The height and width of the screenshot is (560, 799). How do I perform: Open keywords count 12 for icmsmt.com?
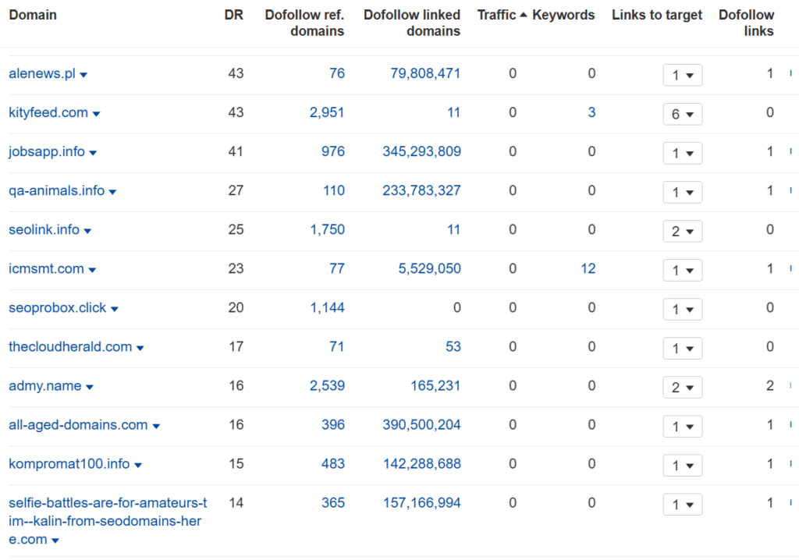588,268
